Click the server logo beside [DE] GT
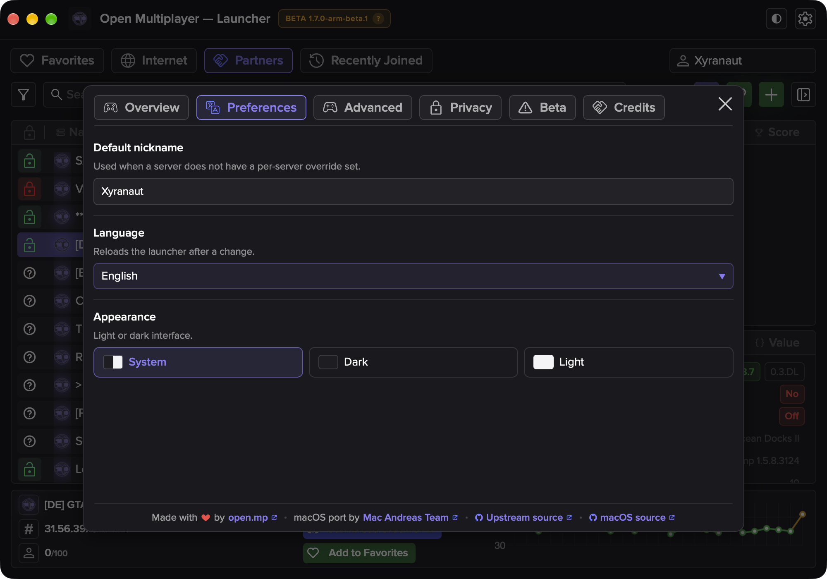Viewport: 827px width, 579px height. pos(29,505)
